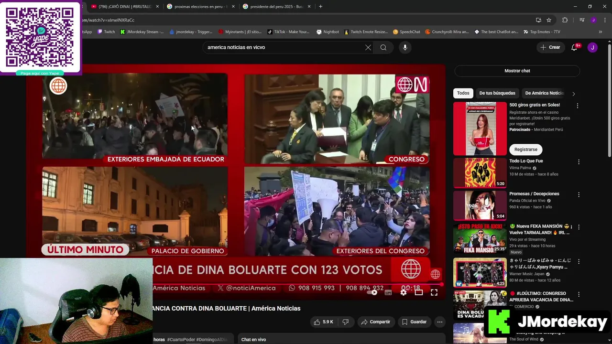Image resolution: width=612 pixels, height=344 pixels.
Task: Open the YouTube account avatar menu
Action: (x=592, y=47)
